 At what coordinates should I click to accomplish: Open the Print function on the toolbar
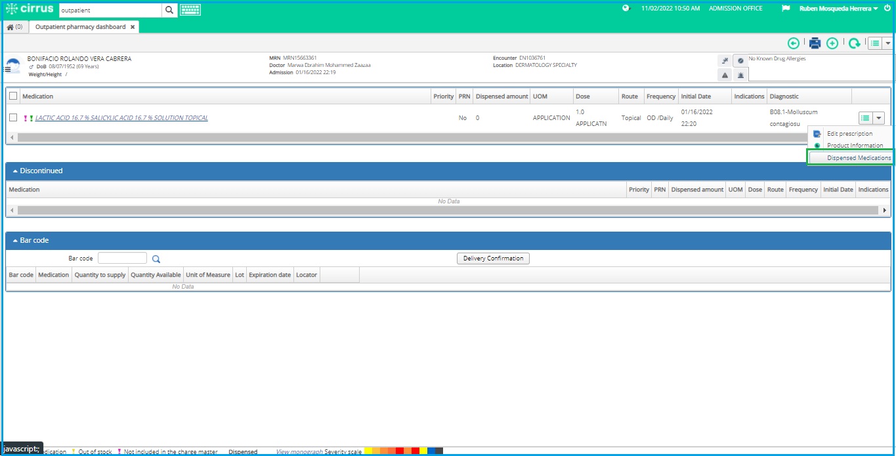tap(815, 43)
